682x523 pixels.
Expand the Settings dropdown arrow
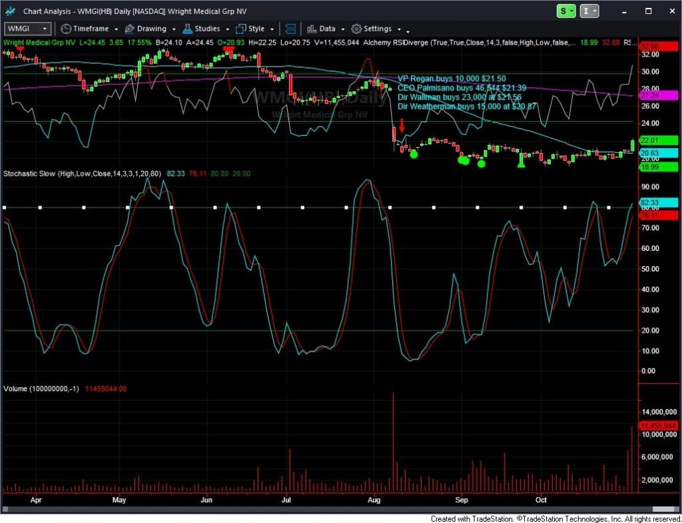point(398,29)
